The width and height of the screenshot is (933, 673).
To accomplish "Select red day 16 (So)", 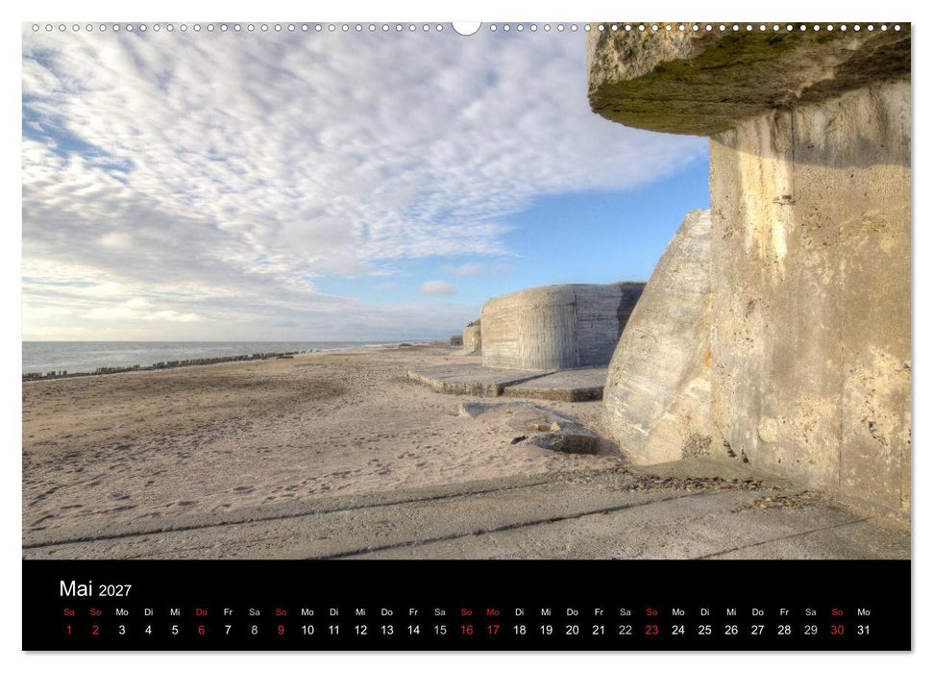I will point(467,630).
